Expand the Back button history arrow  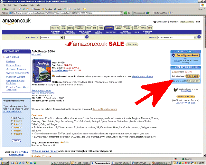[x=11, y=9]
